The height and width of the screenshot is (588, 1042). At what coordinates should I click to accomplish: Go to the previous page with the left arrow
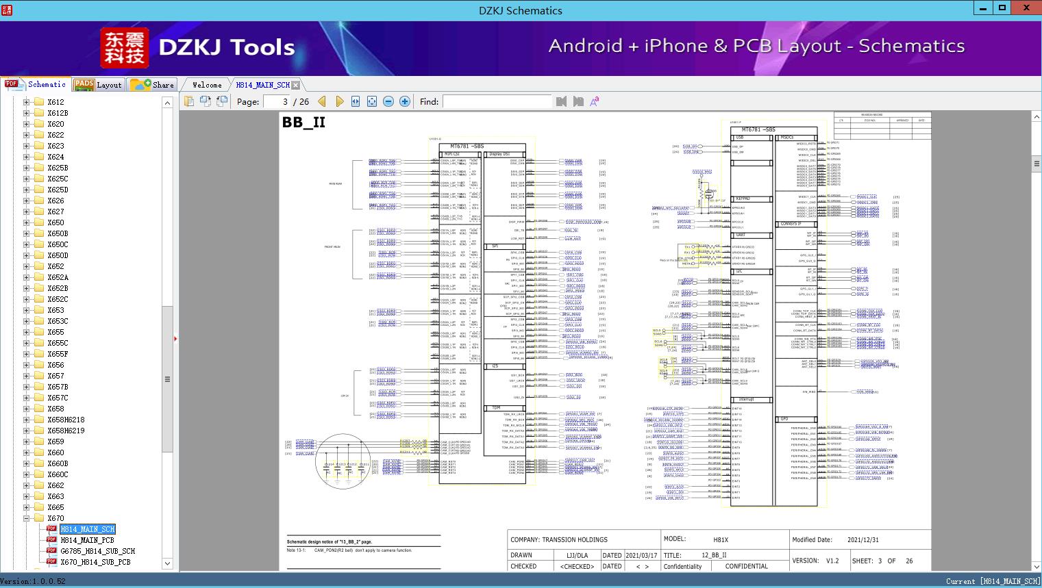tap(322, 101)
